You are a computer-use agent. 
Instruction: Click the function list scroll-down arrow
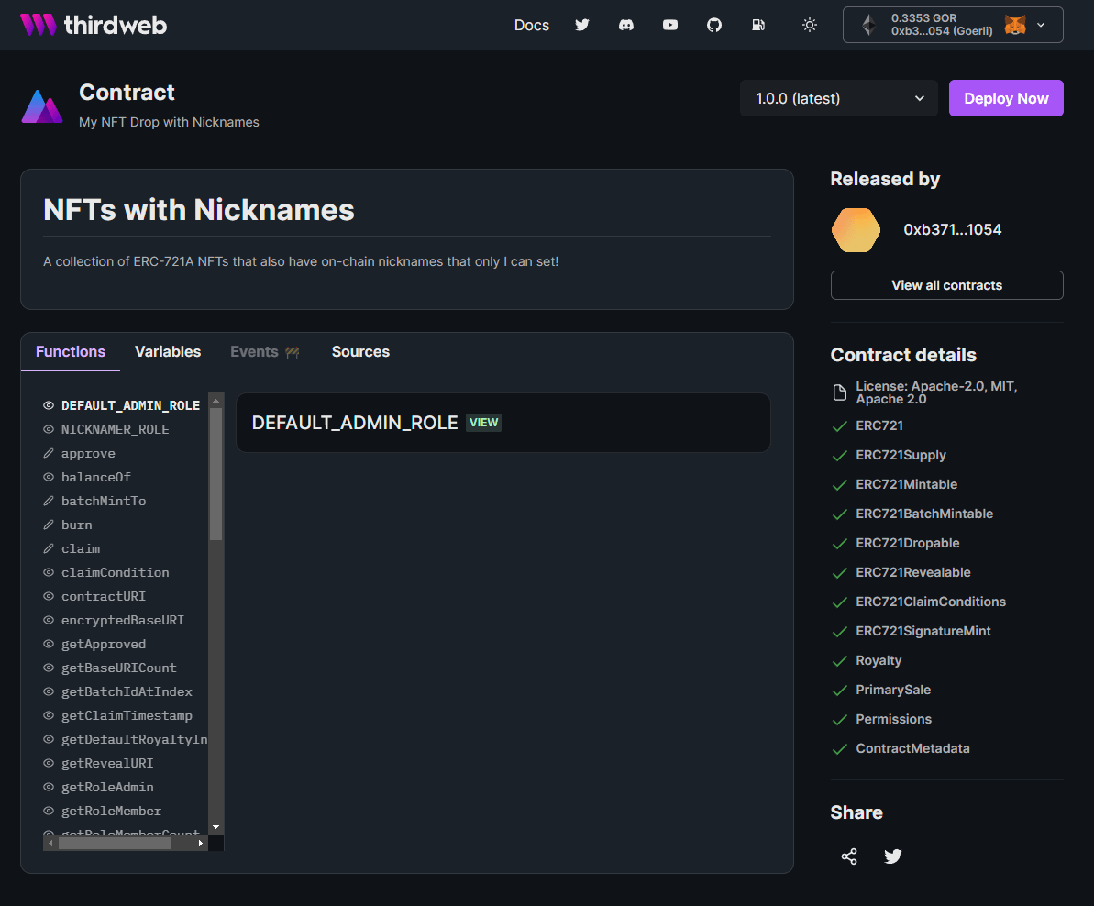click(216, 827)
